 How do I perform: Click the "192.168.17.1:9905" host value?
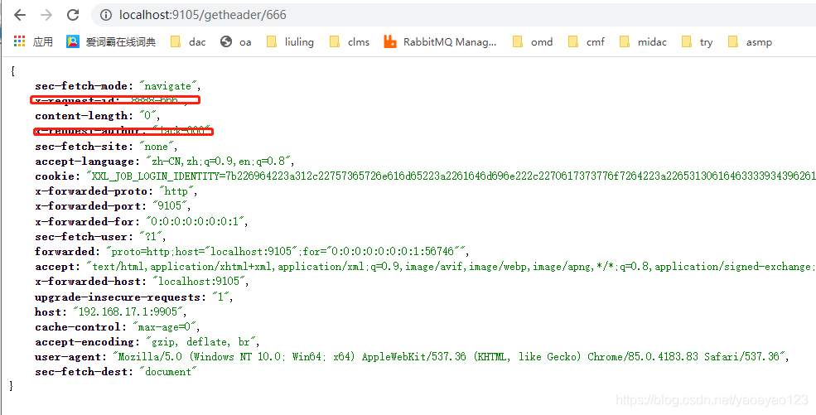[128, 312]
